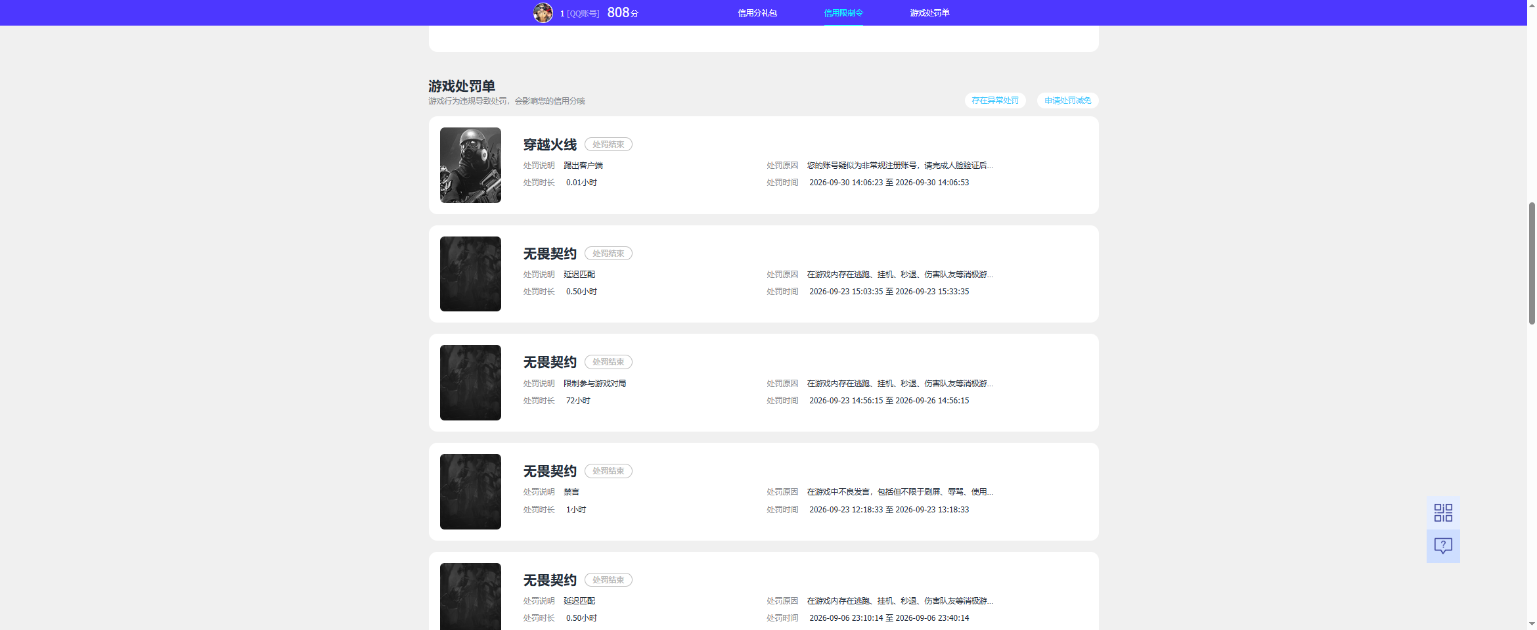Click time range starting 2026-09-06 23:10:14

(x=889, y=618)
